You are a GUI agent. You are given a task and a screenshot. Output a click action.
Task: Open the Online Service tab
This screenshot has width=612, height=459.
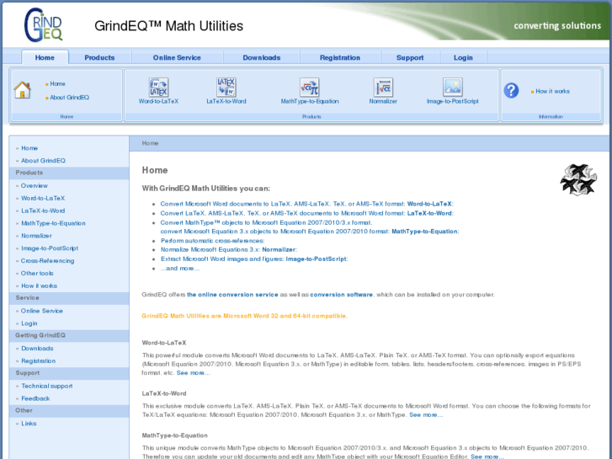tap(177, 57)
